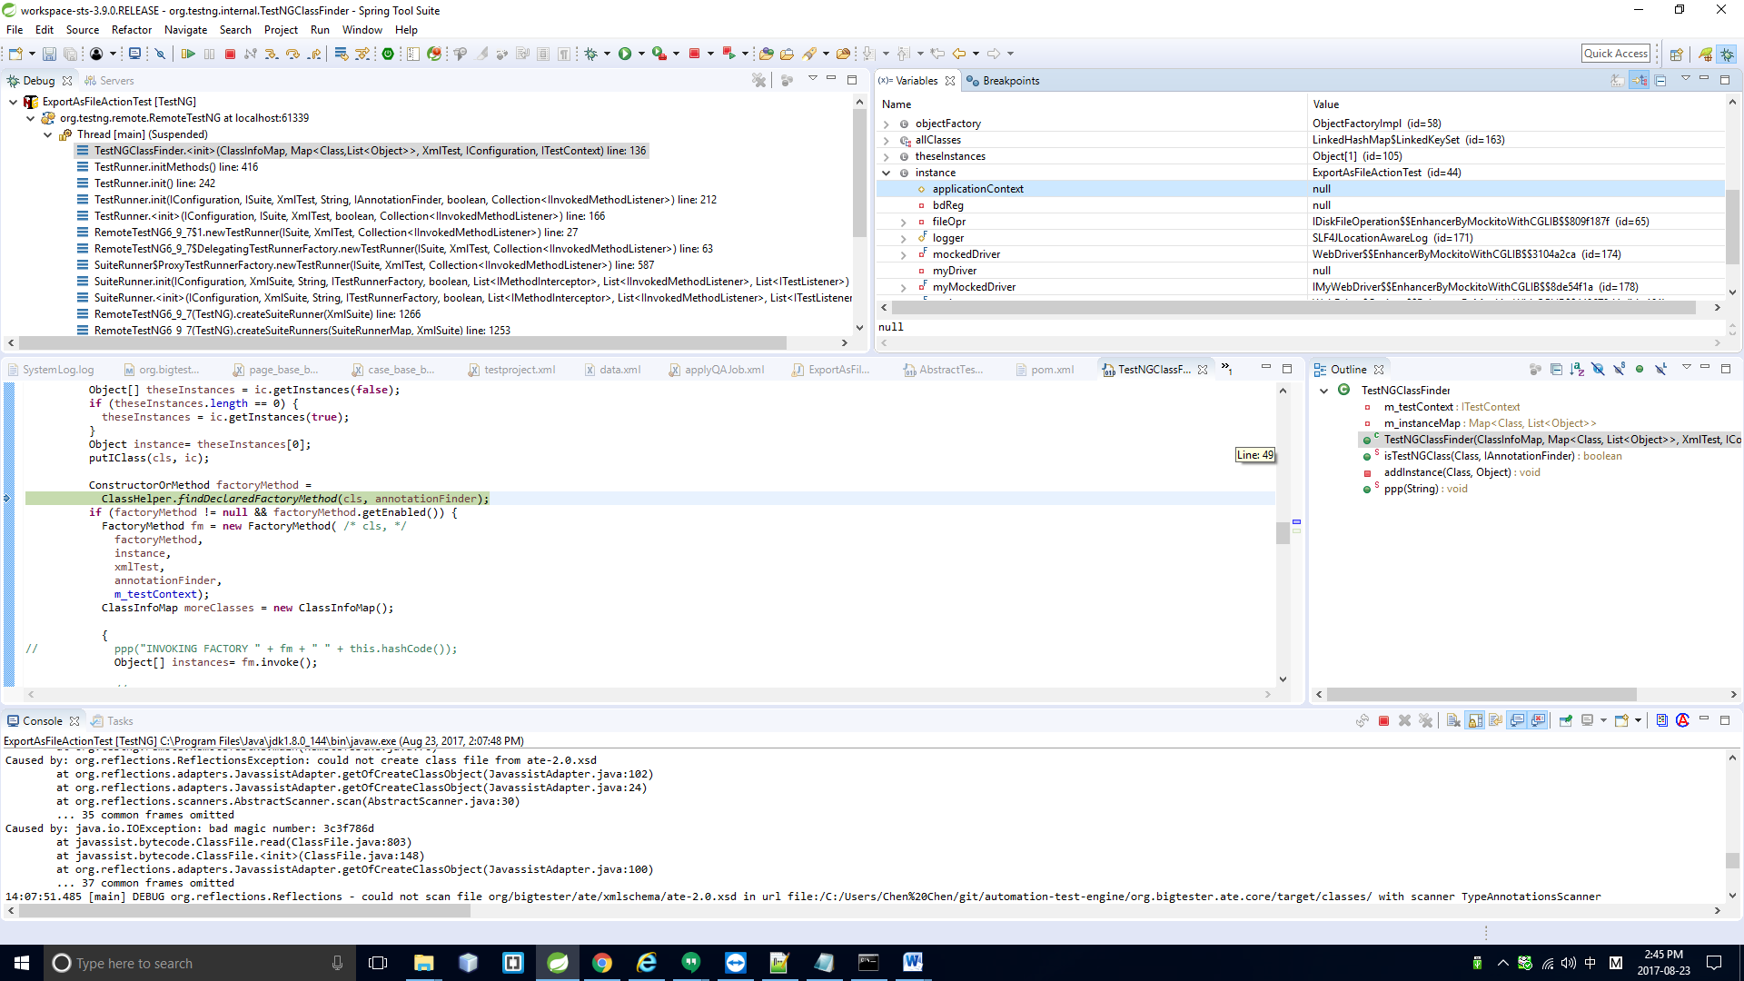Click the Open Type icon in toolbar
Viewport: 1744px width, 981px height.
tap(766, 54)
